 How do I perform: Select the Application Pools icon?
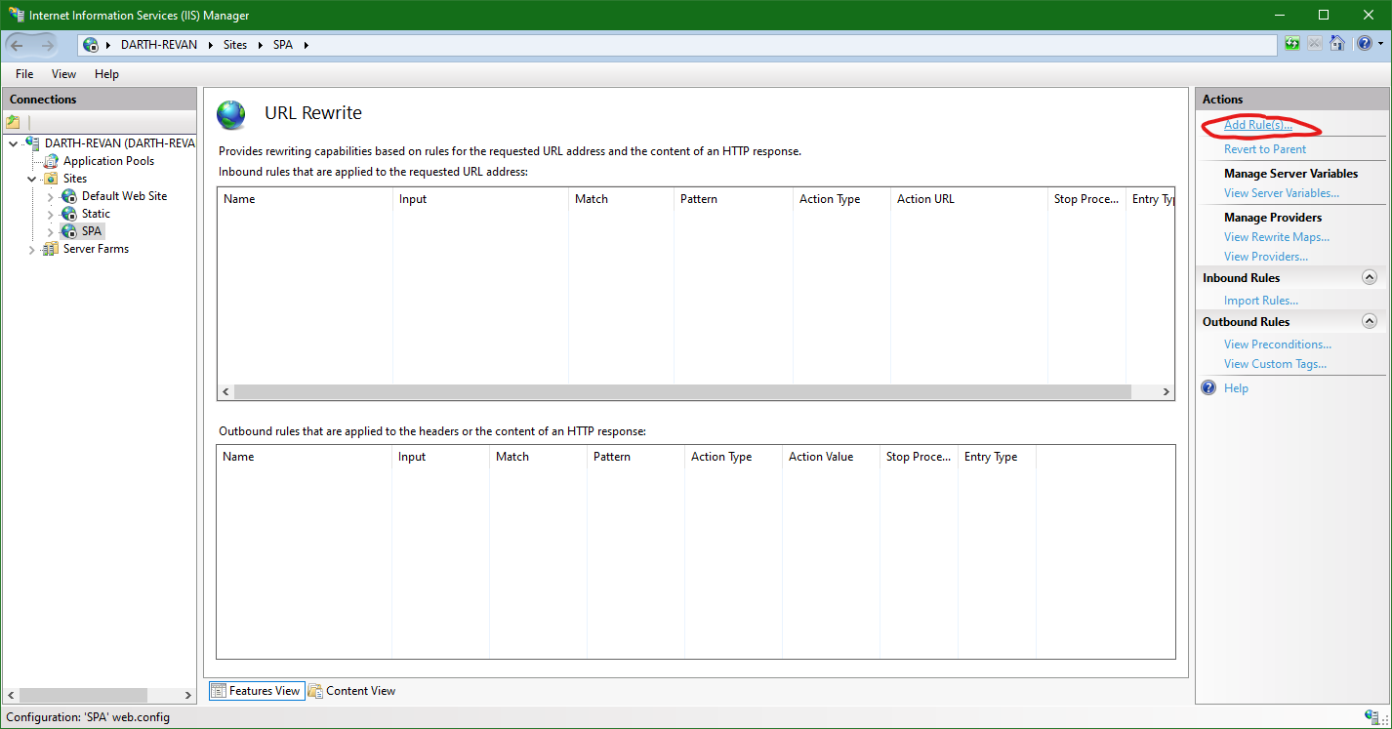[51, 160]
